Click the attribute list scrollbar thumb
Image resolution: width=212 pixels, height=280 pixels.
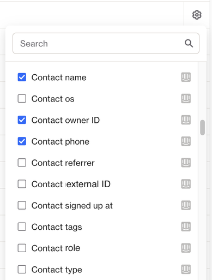202,128
